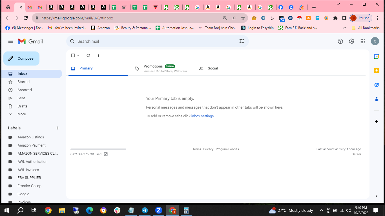385x216 pixels.
Task: Refresh the inbox with the reload icon
Action: pyautogui.click(x=88, y=55)
